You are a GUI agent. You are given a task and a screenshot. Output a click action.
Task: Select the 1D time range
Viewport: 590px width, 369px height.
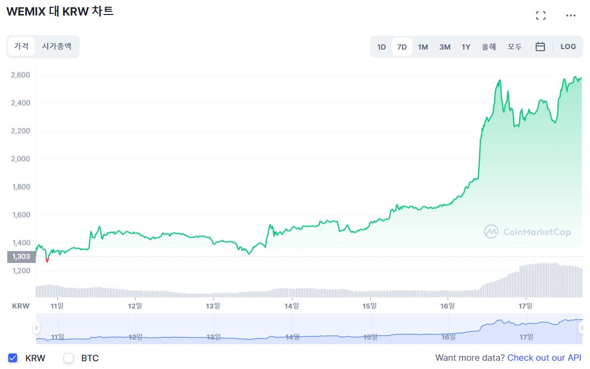click(381, 47)
